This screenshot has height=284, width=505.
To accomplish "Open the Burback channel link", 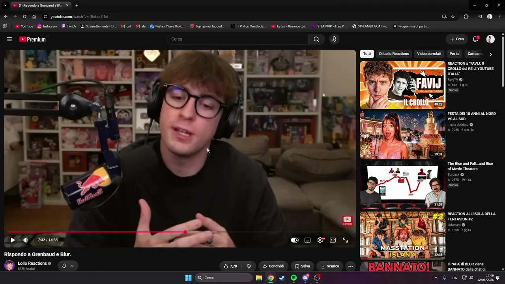I will pos(453,175).
